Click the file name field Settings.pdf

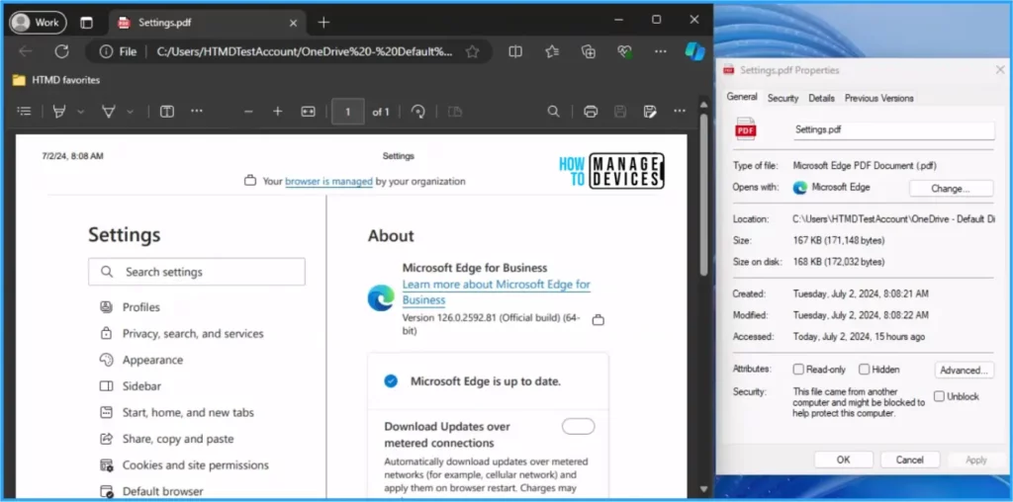pyautogui.click(x=894, y=130)
